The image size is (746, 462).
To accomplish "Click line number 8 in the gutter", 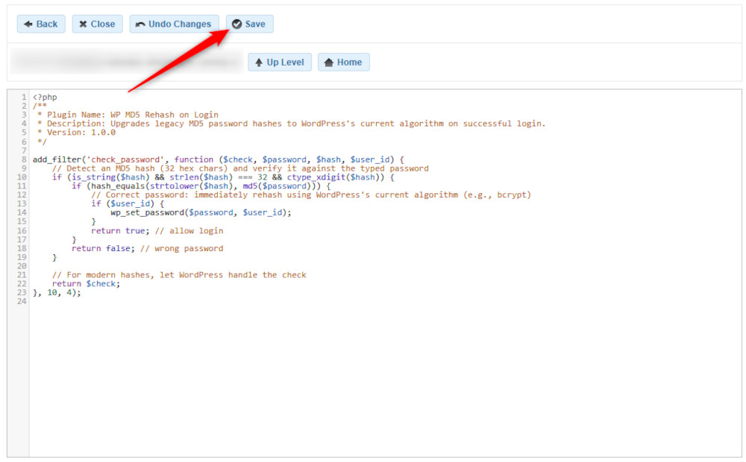I will [x=24, y=159].
